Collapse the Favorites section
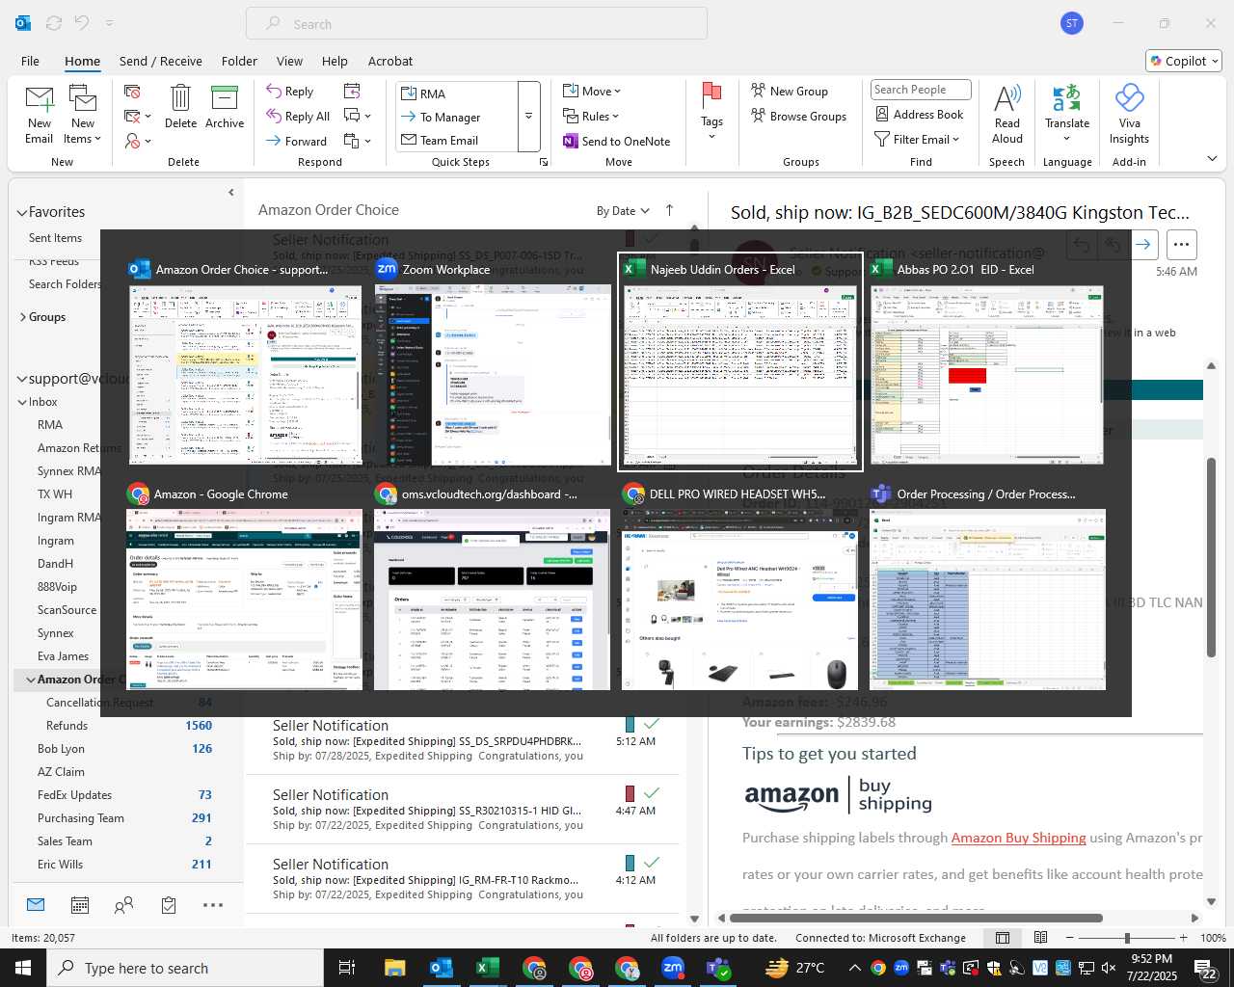Image resolution: width=1234 pixels, height=987 pixels. [21, 212]
